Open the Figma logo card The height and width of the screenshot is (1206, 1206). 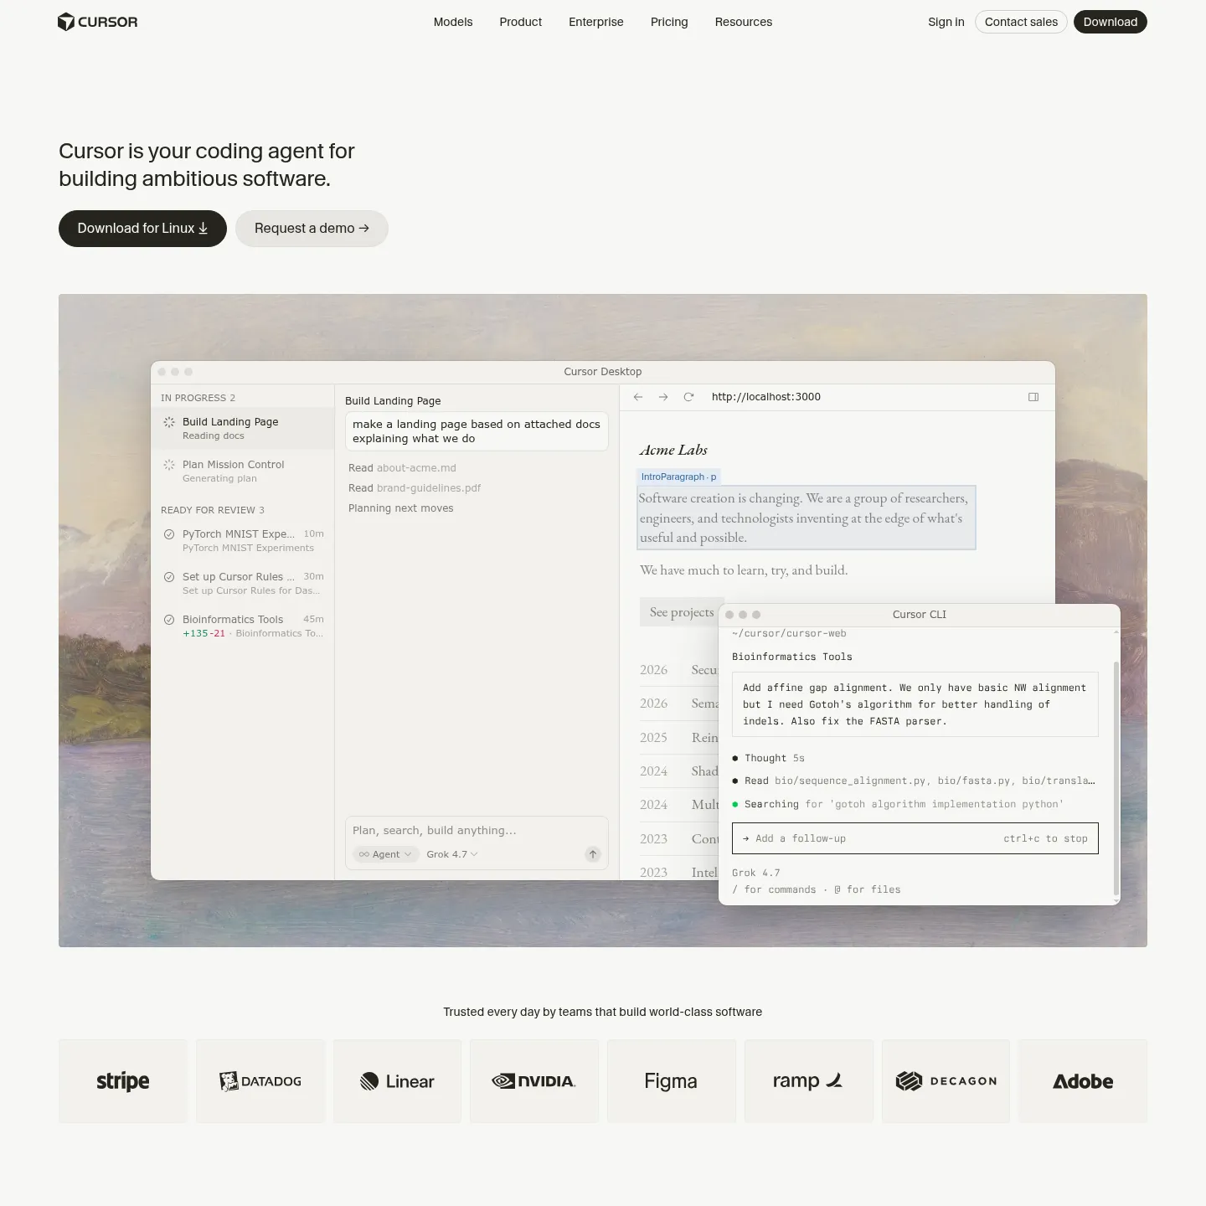[x=672, y=1081]
